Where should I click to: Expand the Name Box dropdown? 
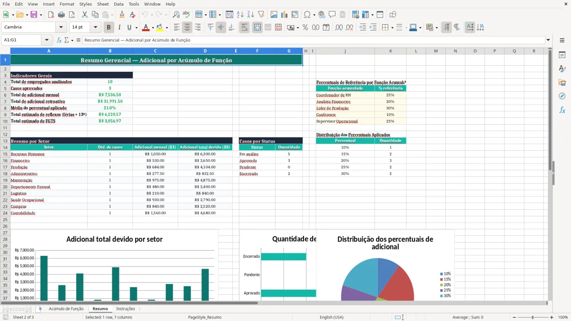coord(47,40)
